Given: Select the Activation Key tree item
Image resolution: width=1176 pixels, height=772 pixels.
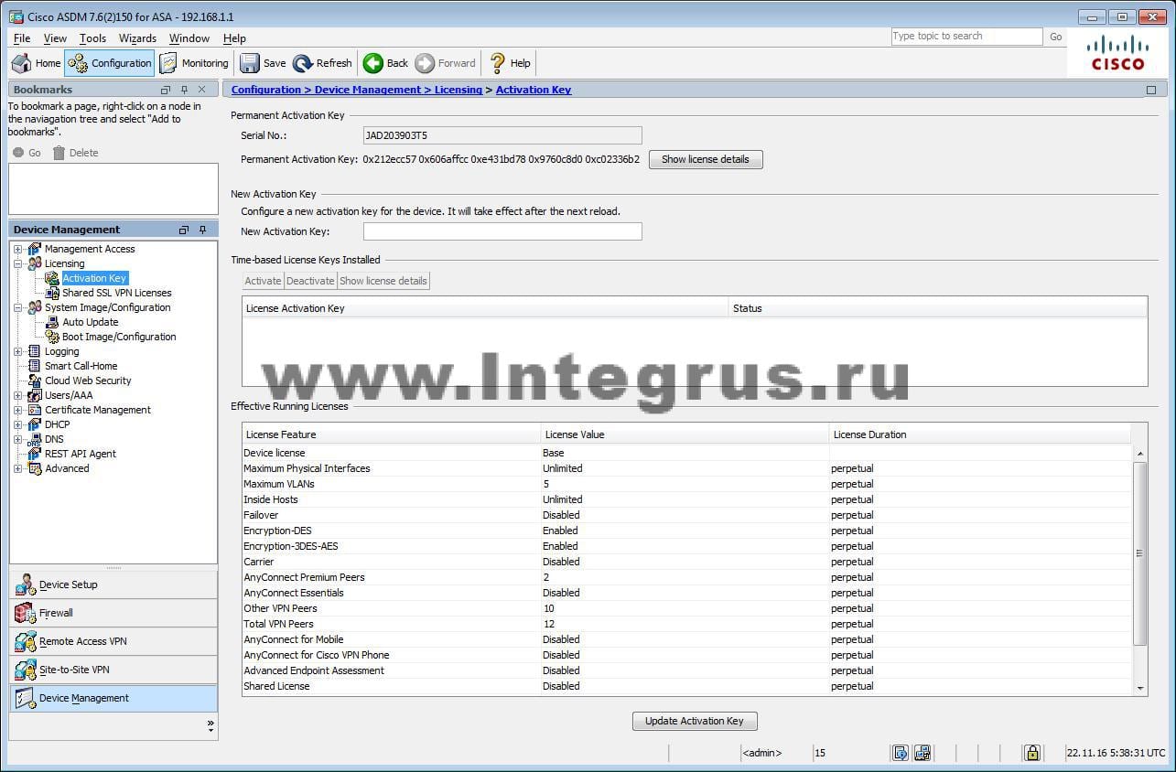Looking at the screenshot, I should click(94, 278).
